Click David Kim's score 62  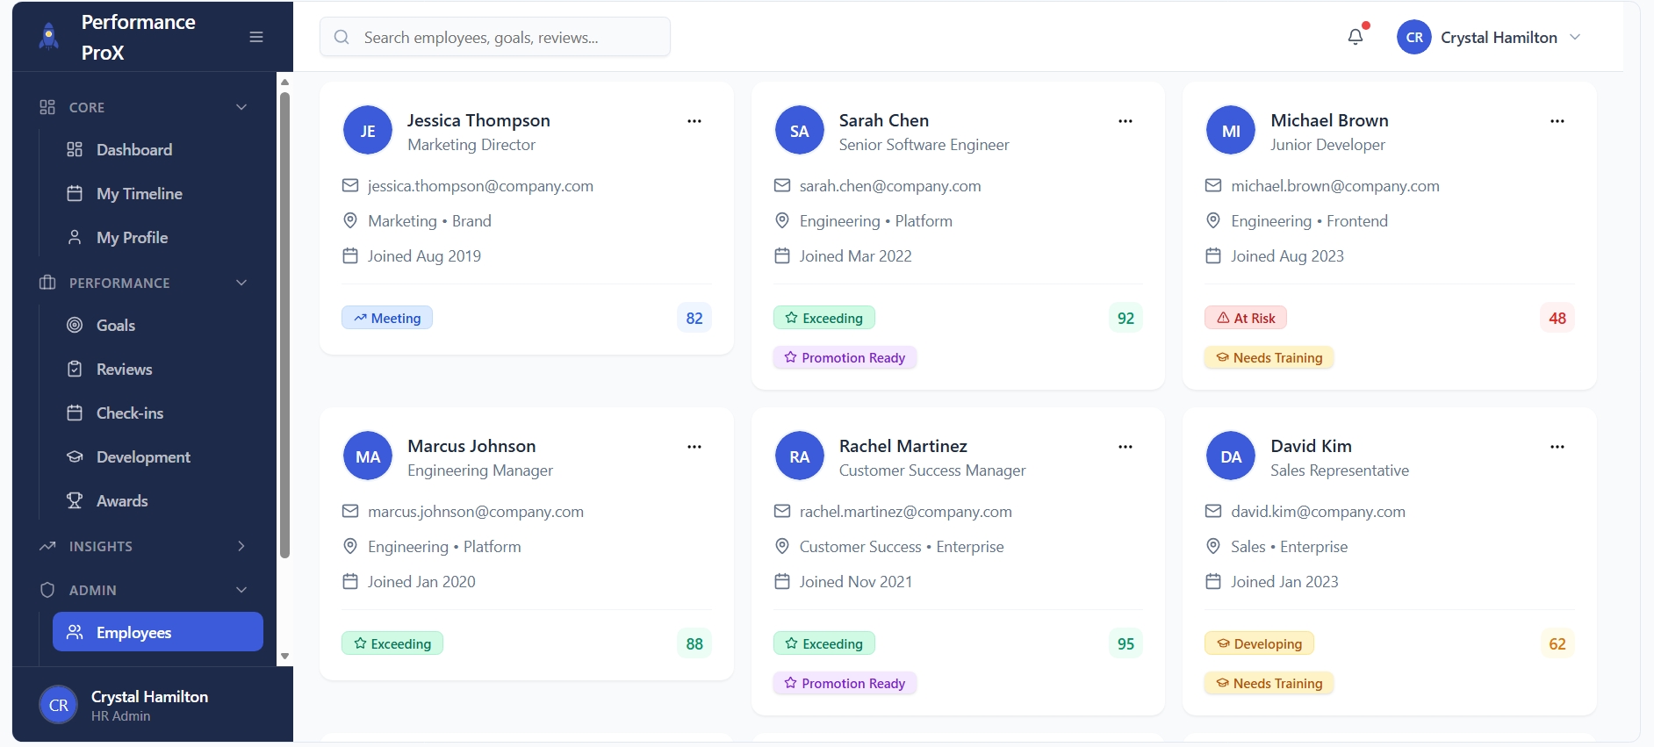pos(1557,643)
